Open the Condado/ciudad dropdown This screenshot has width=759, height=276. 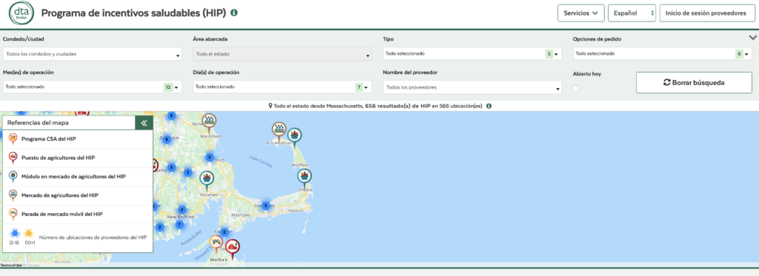tap(93, 54)
